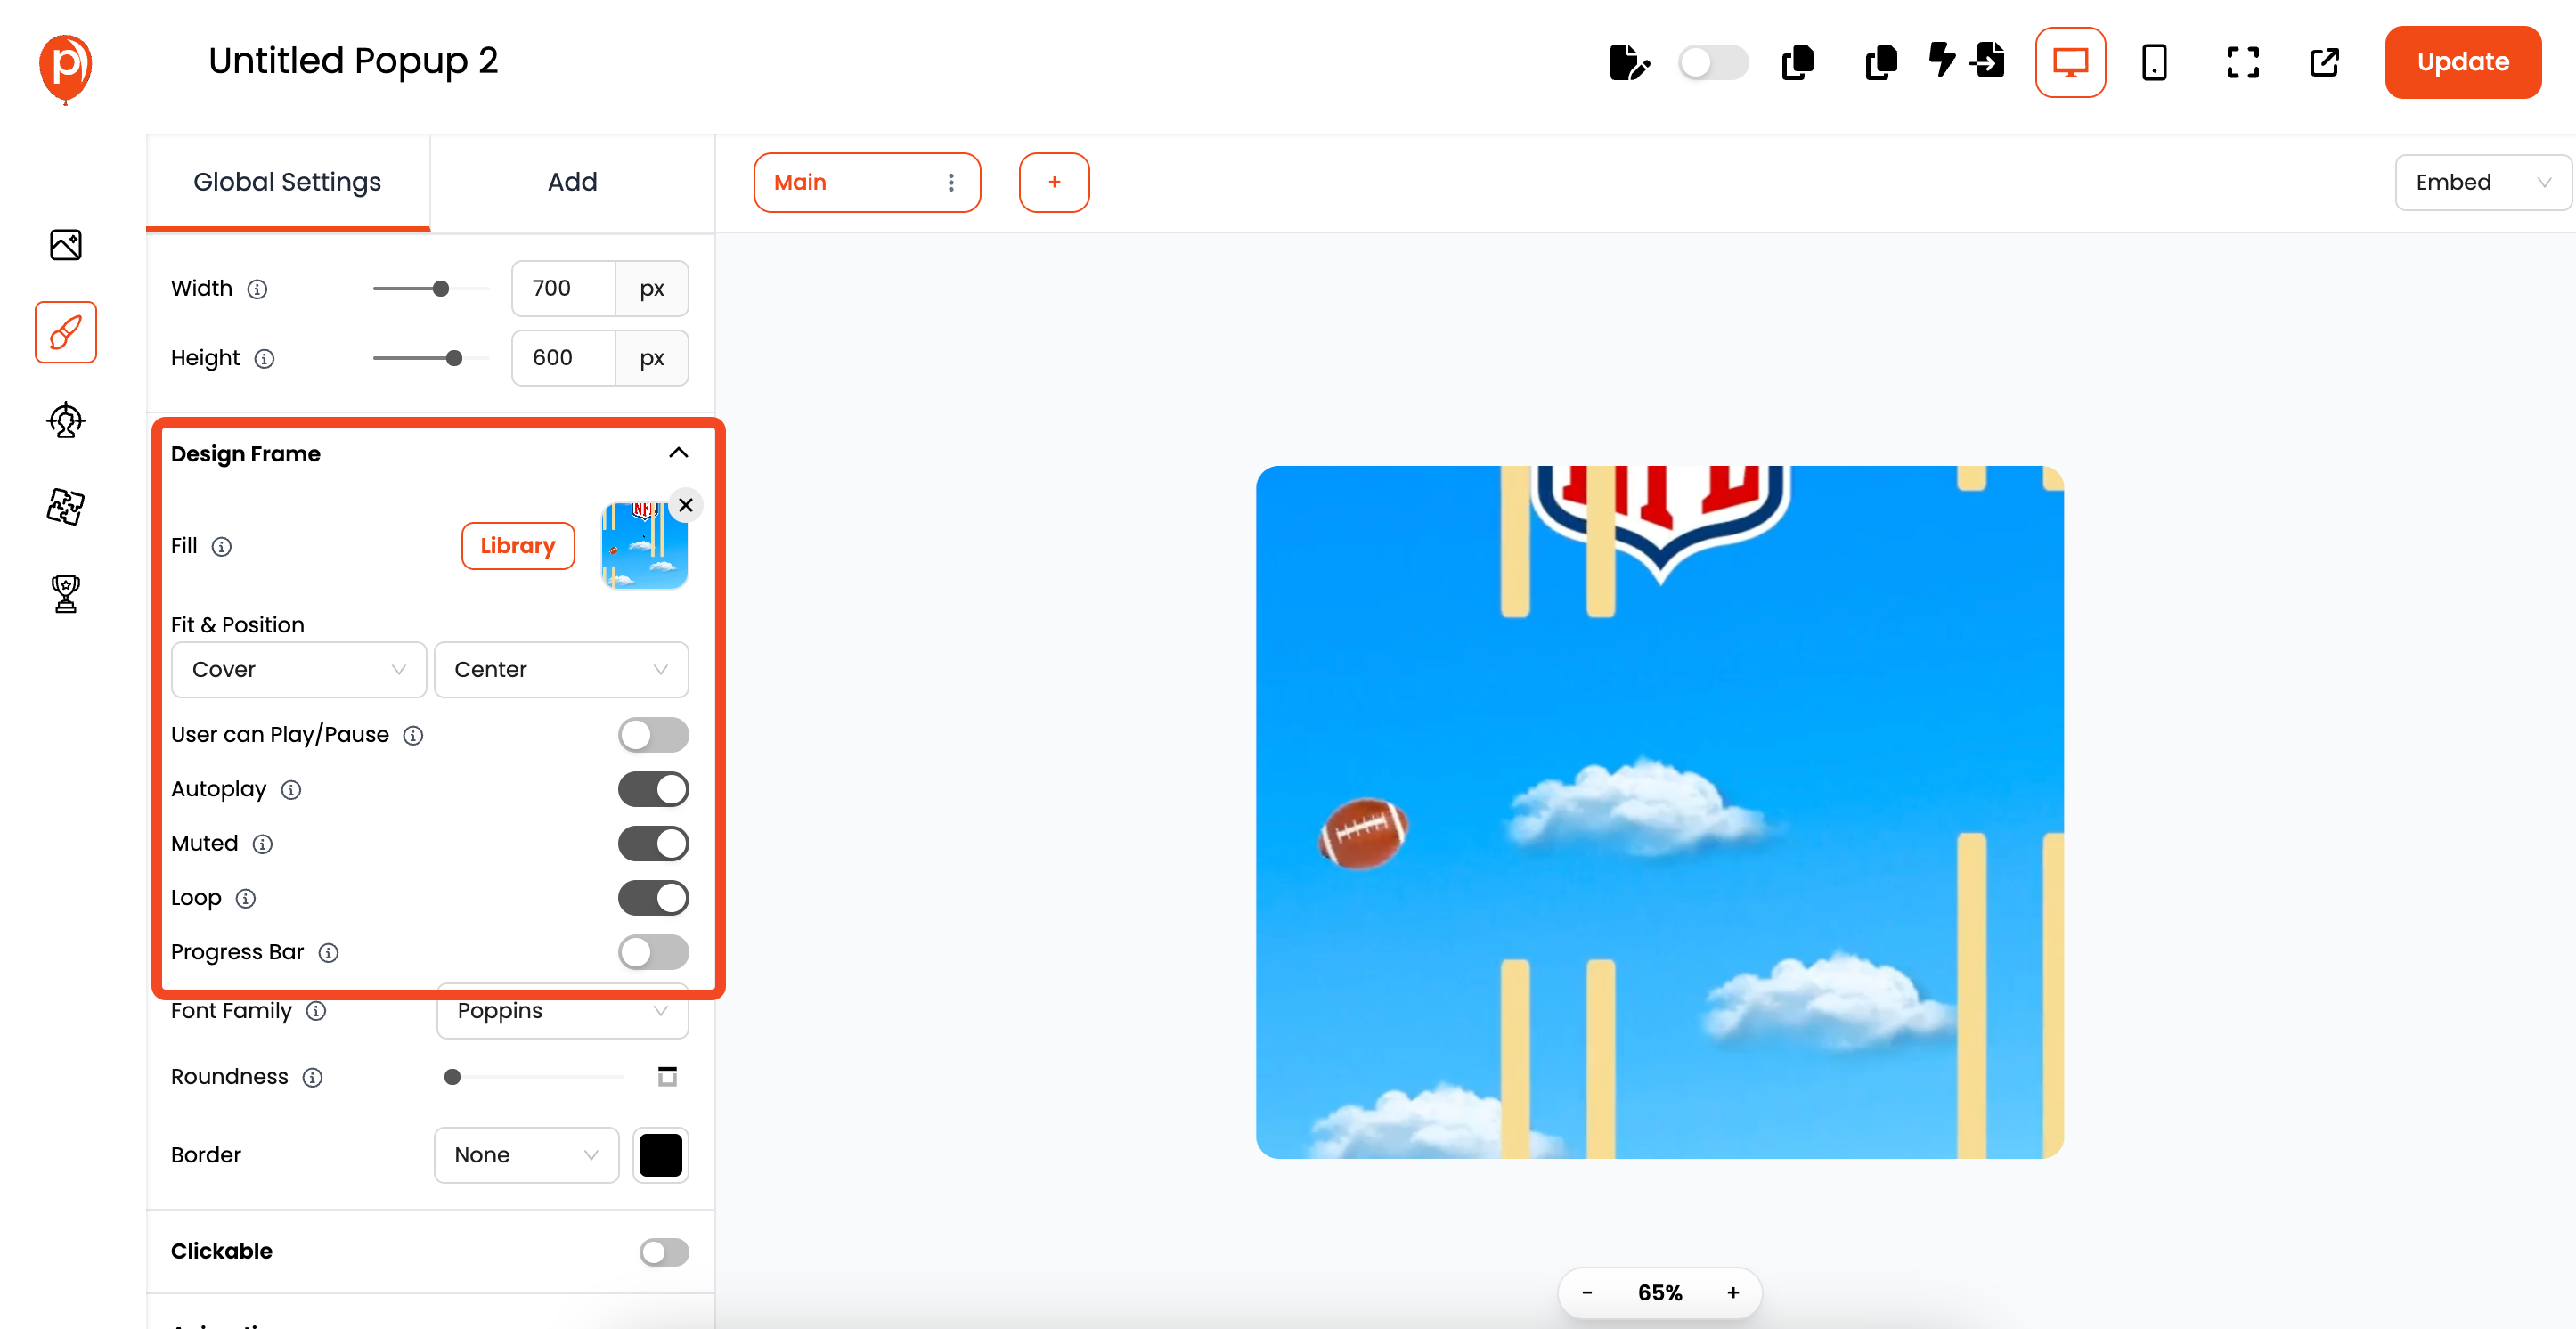Click the Untitled Popup 2 title
This screenshot has width=2576, height=1329.
[x=353, y=61]
